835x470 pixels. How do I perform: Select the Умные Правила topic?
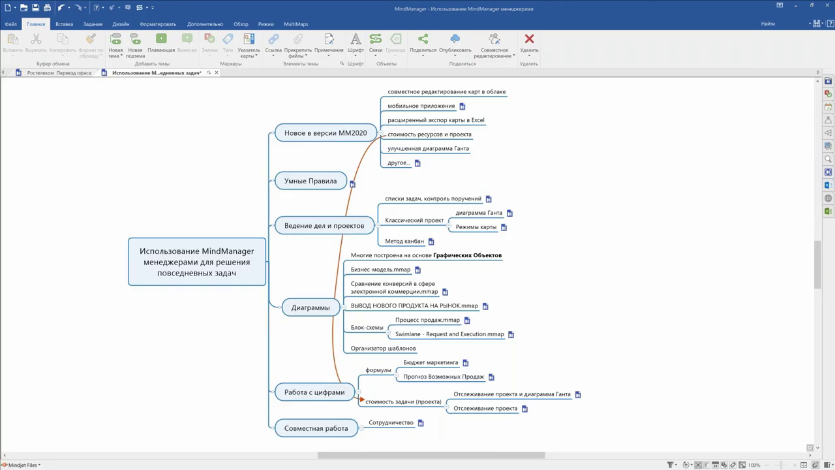(x=311, y=181)
